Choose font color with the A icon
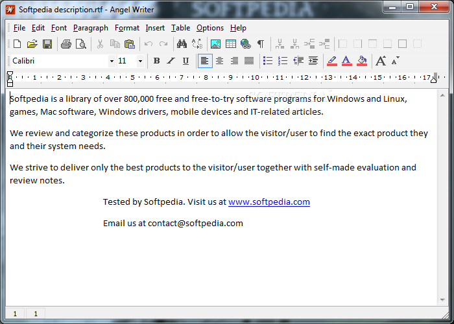The image size is (454, 324). (x=346, y=61)
